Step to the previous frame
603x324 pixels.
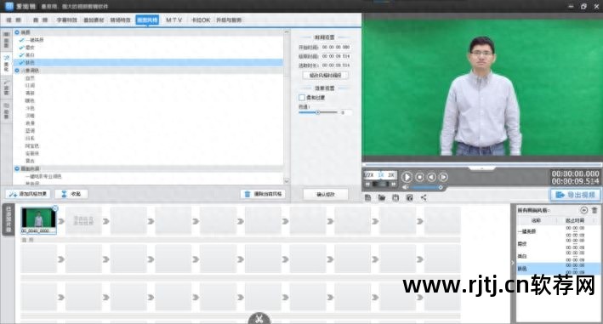click(x=431, y=177)
